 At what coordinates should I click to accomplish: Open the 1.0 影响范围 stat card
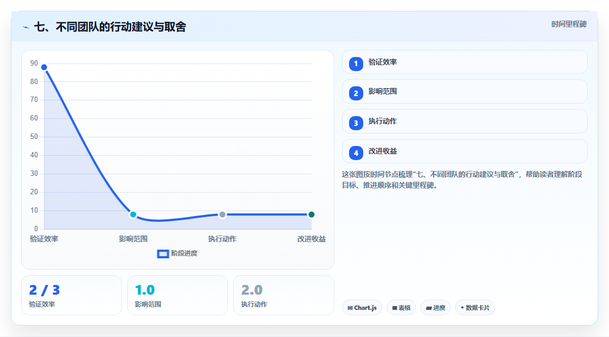click(x=177, y=295)
